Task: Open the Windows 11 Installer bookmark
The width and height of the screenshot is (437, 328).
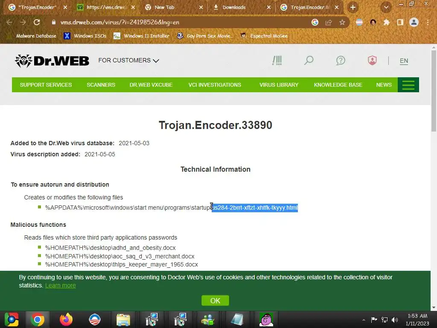Action: coord(142,36)
